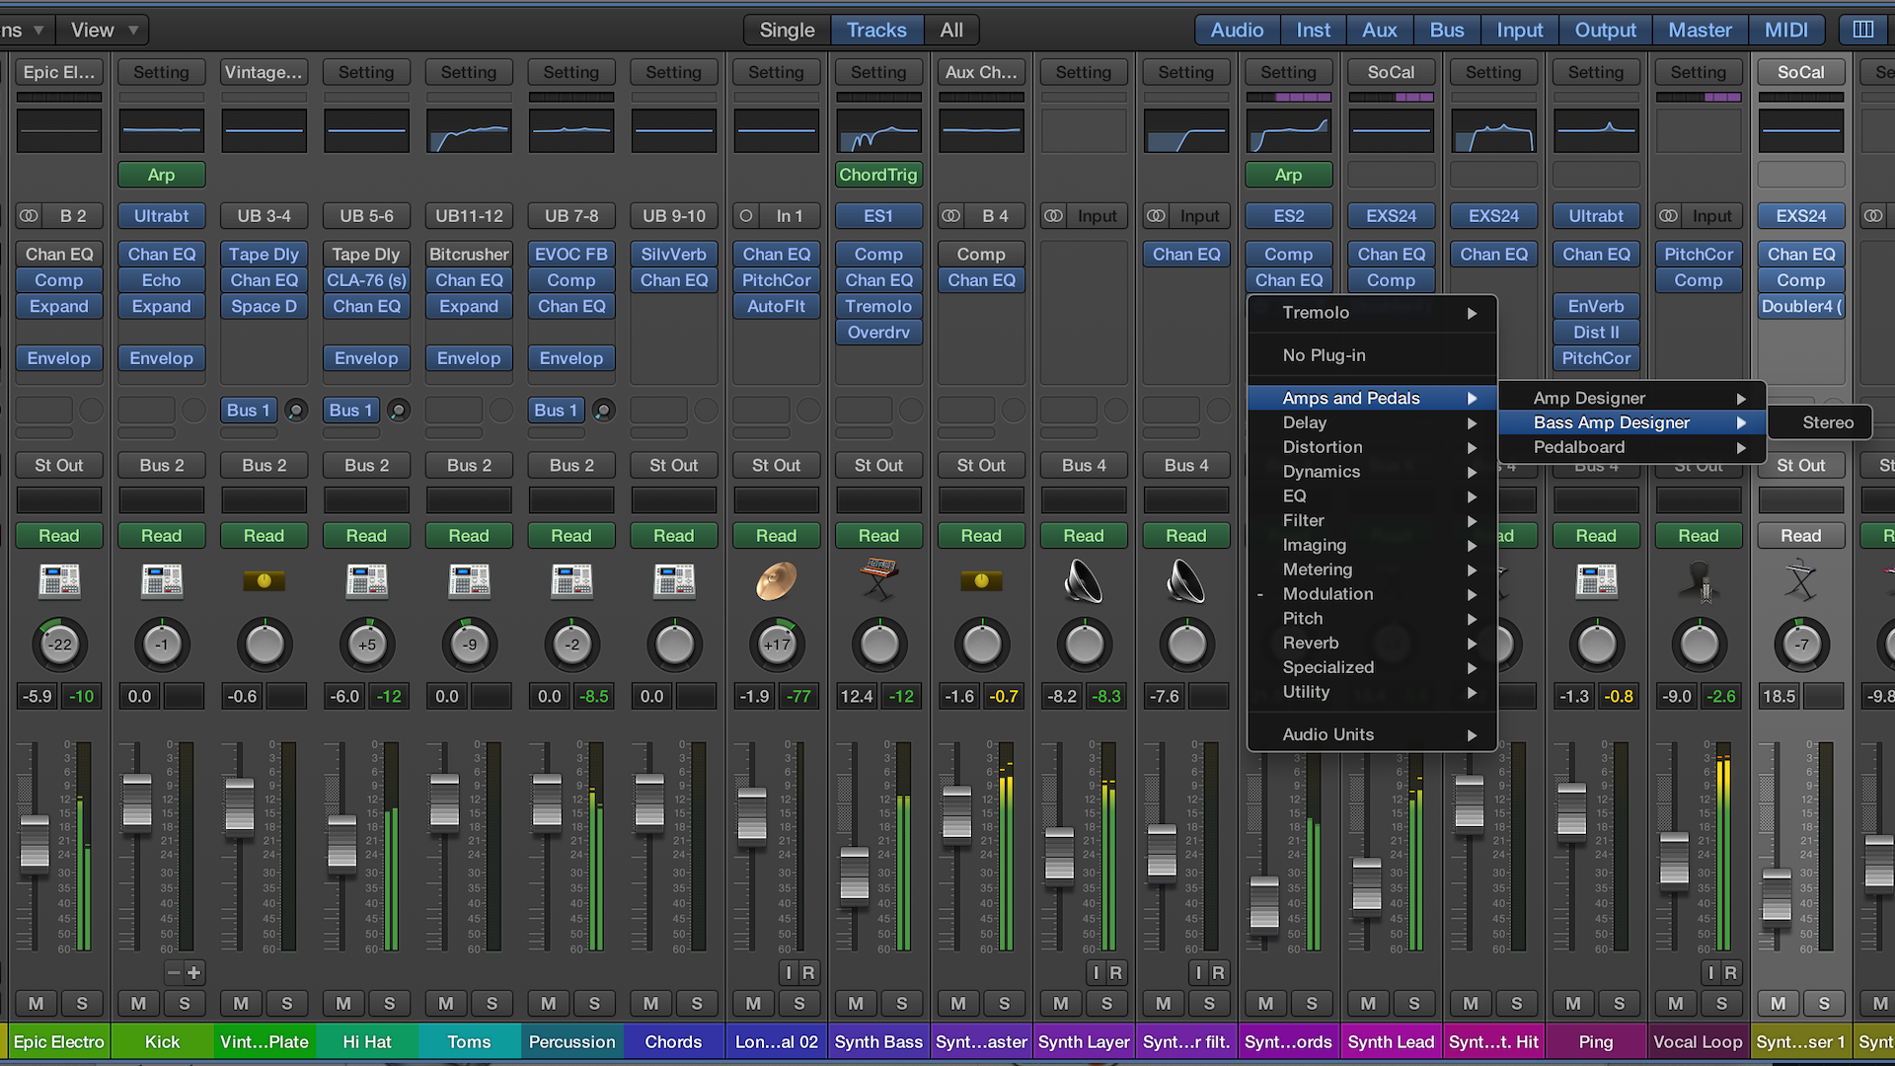1895x1066 pixels.
Task: Toggle the mixer width icon at top right
Action: click(1862, 30)
